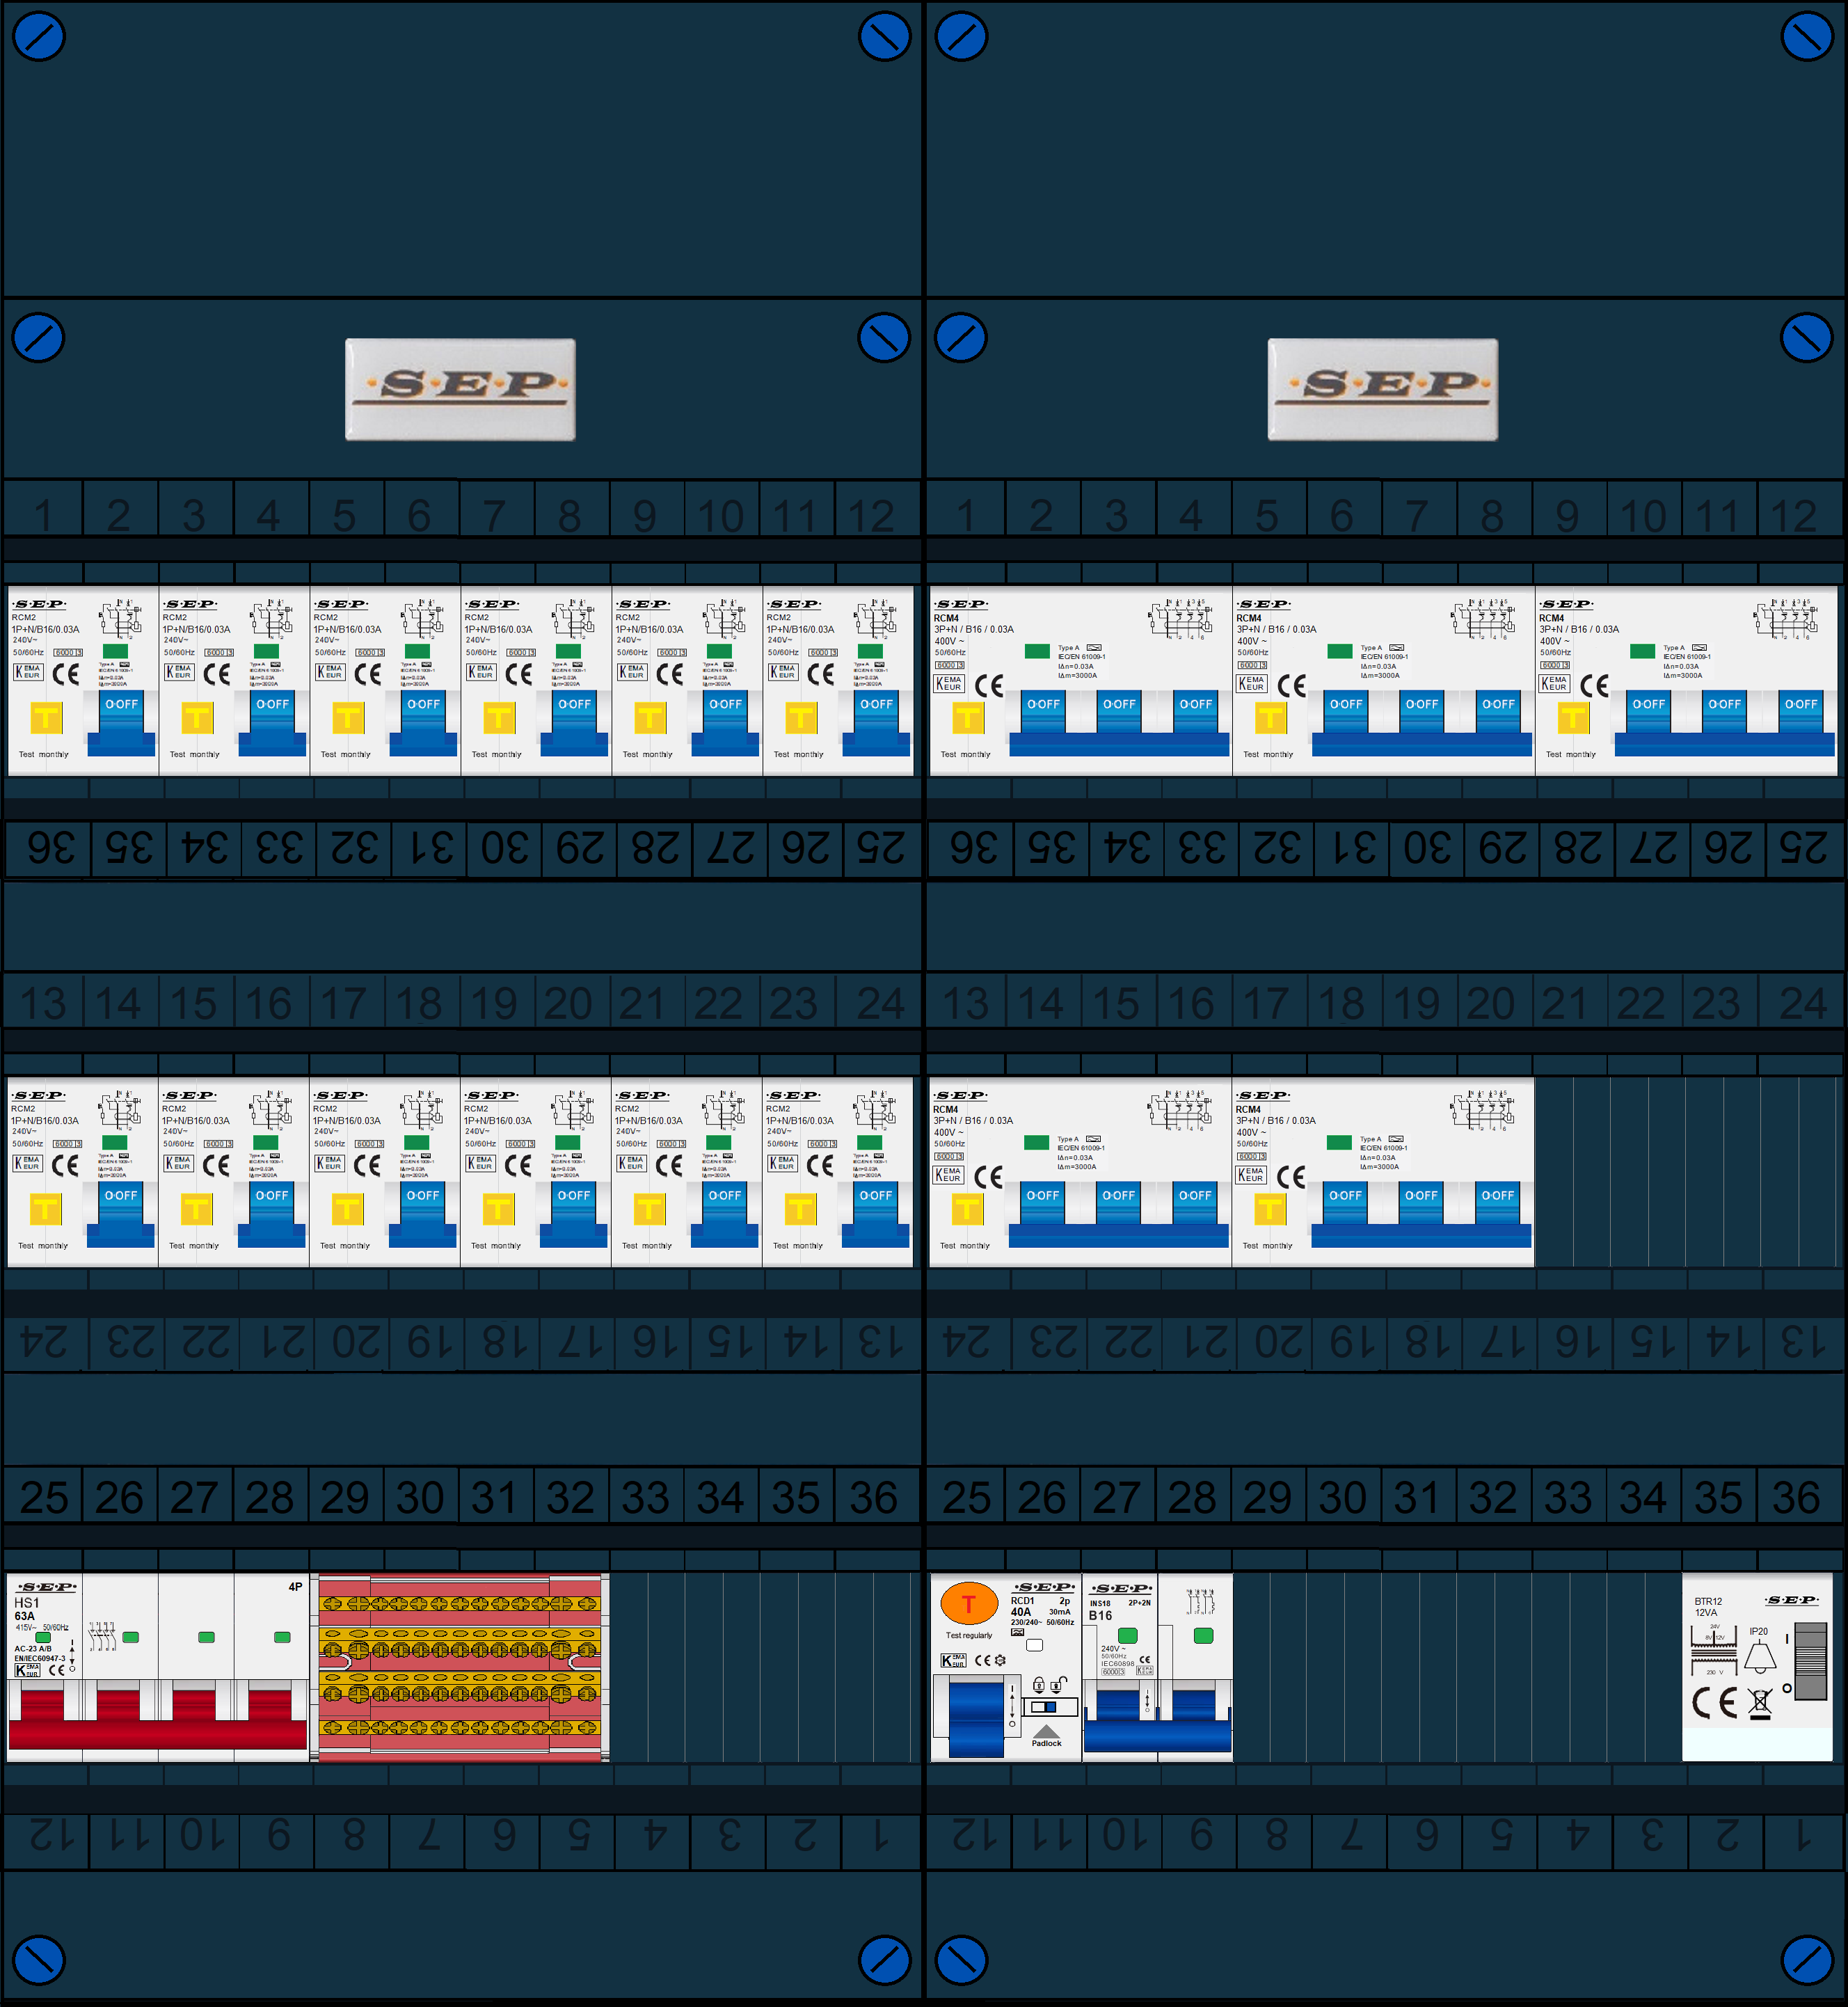Flip the red HS1 63A main switch handle
Viewport: 1848px width, 2007px height.
pyautogui.click(x=158, y=1719)
